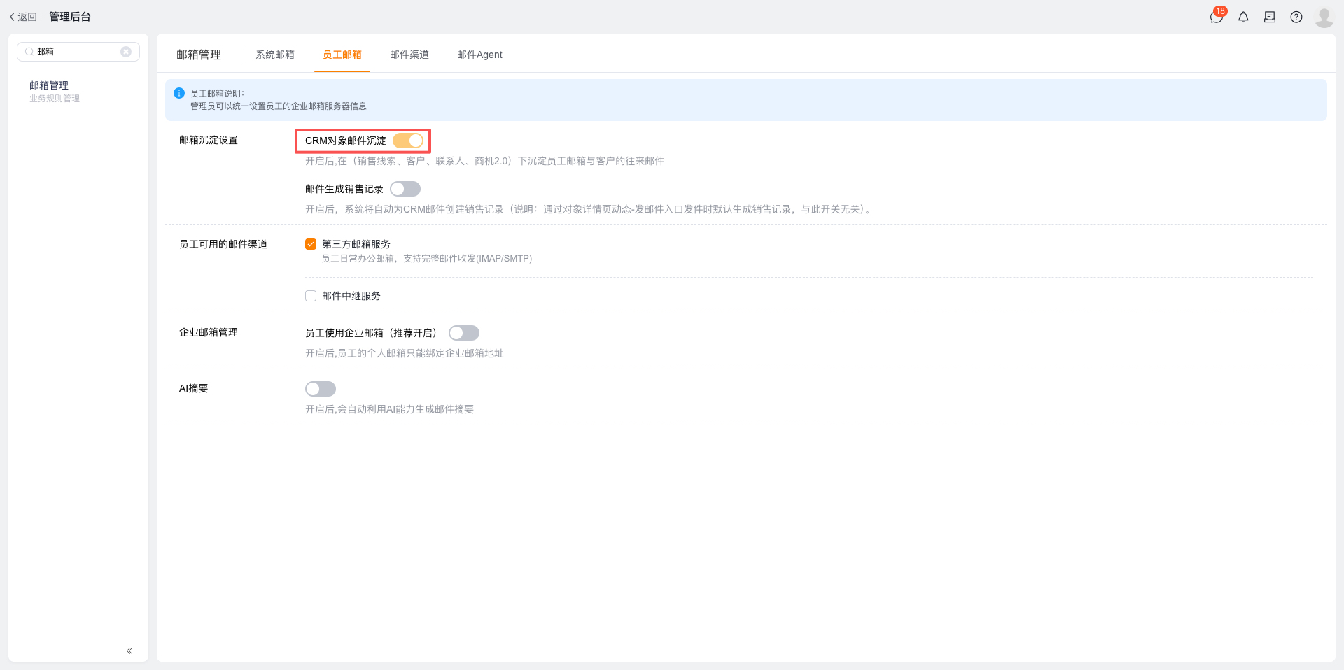This screenshot has height=670, width=1344.
Task: Enable the AI摘要 toggle
Action: (321, 389)
